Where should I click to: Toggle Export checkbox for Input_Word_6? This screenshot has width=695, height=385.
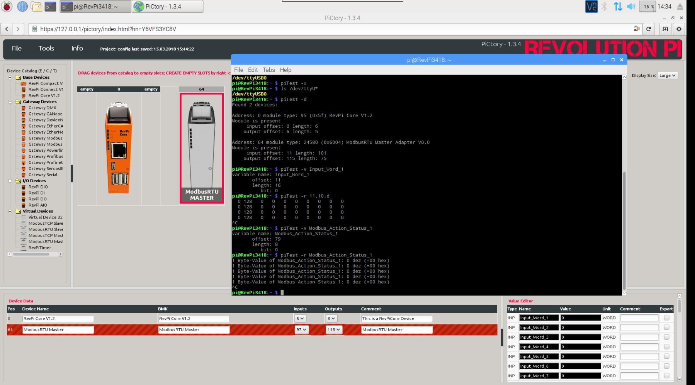666,366
